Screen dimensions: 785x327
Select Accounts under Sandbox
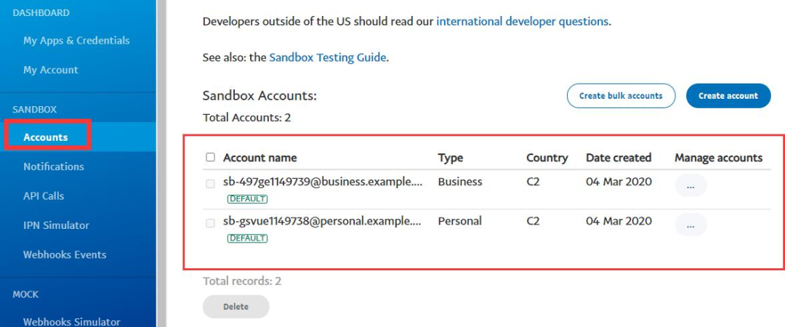click(x=46, y=137)
